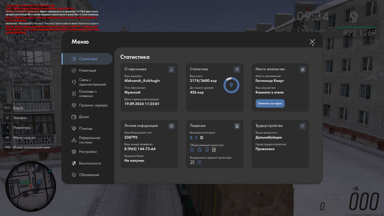Click the first public transport license icon

click(192, 150)
